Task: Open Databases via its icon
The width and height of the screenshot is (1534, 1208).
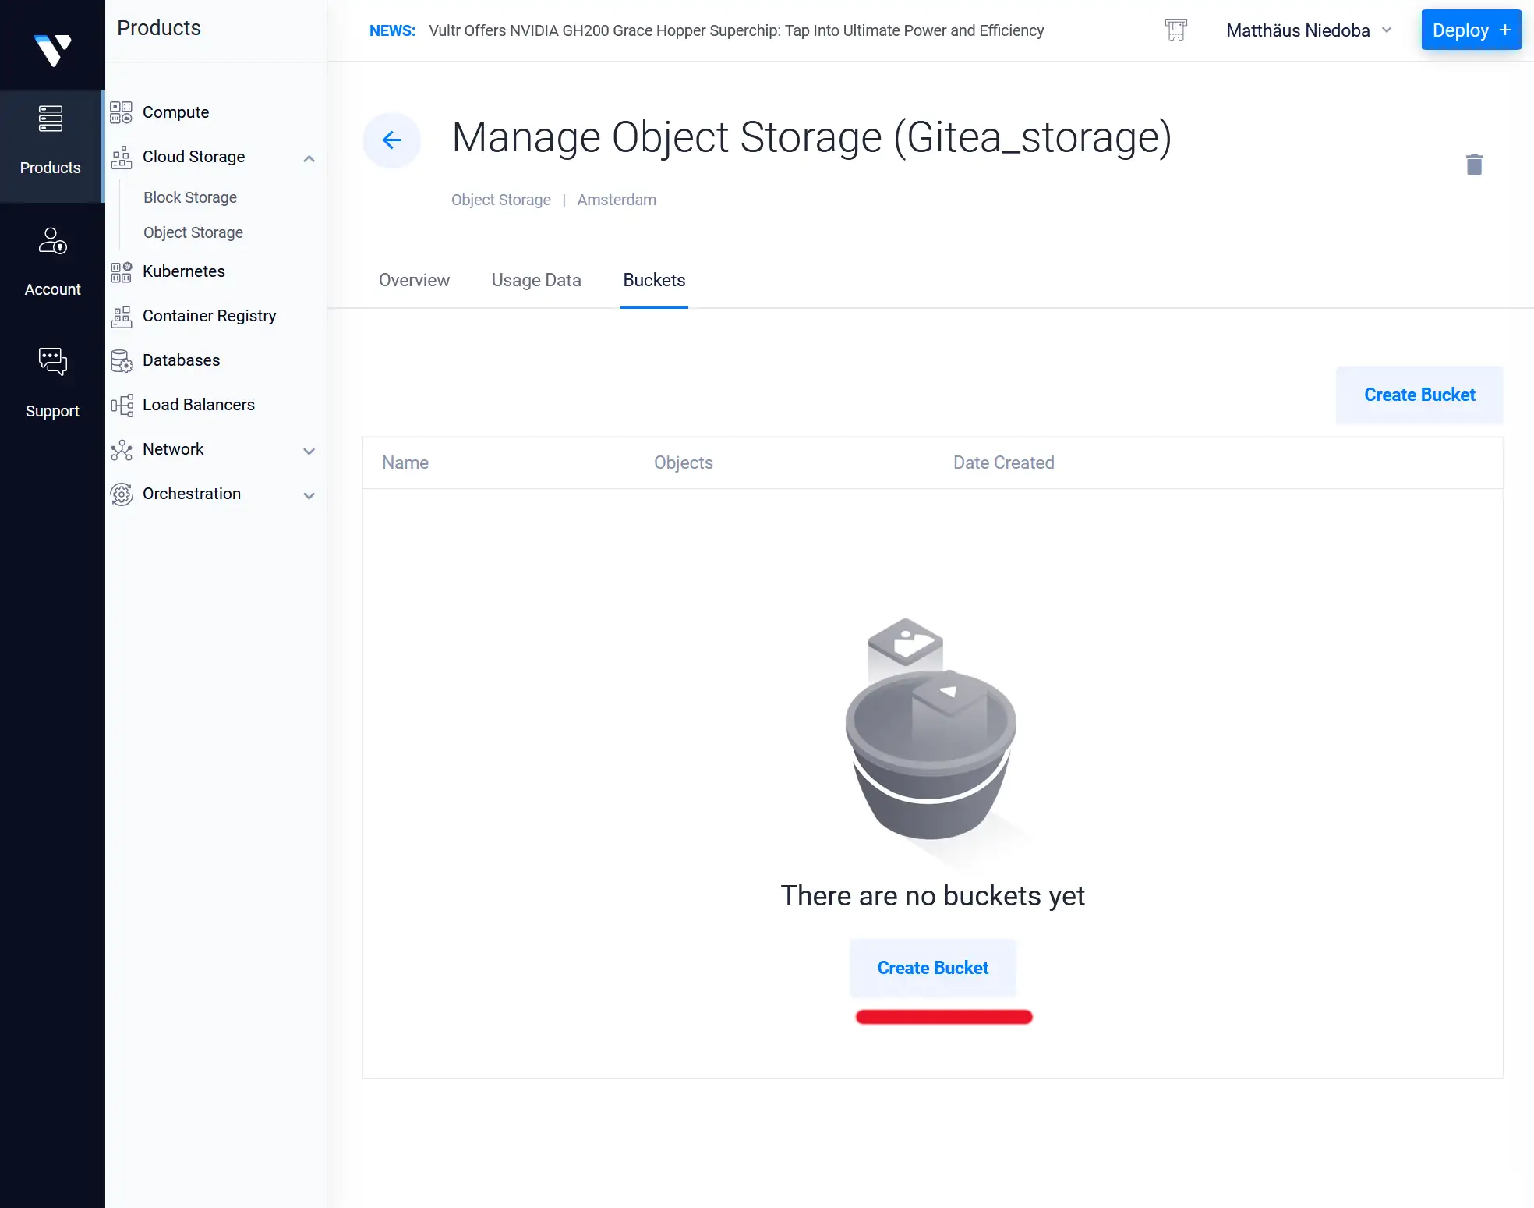Action: (x=122, y=360)
